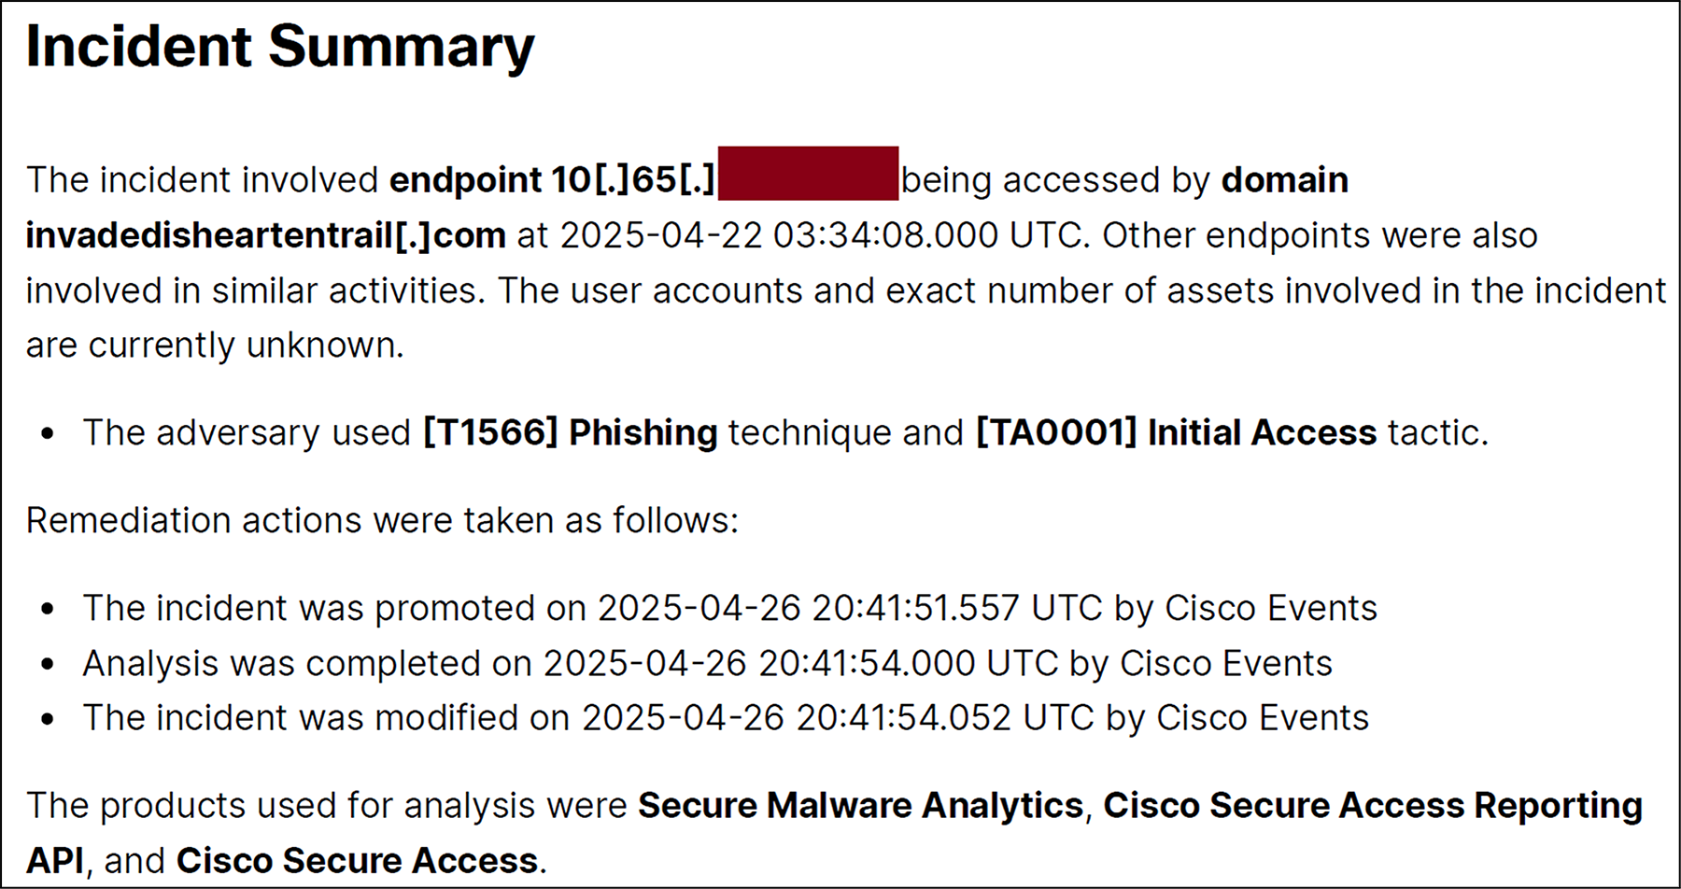Click the final 'Cisco Secure Access' product name
1681x889 pixels.
point(358,860)
